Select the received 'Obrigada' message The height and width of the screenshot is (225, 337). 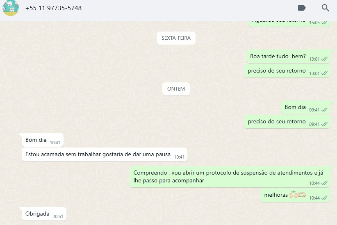point(44,214)
